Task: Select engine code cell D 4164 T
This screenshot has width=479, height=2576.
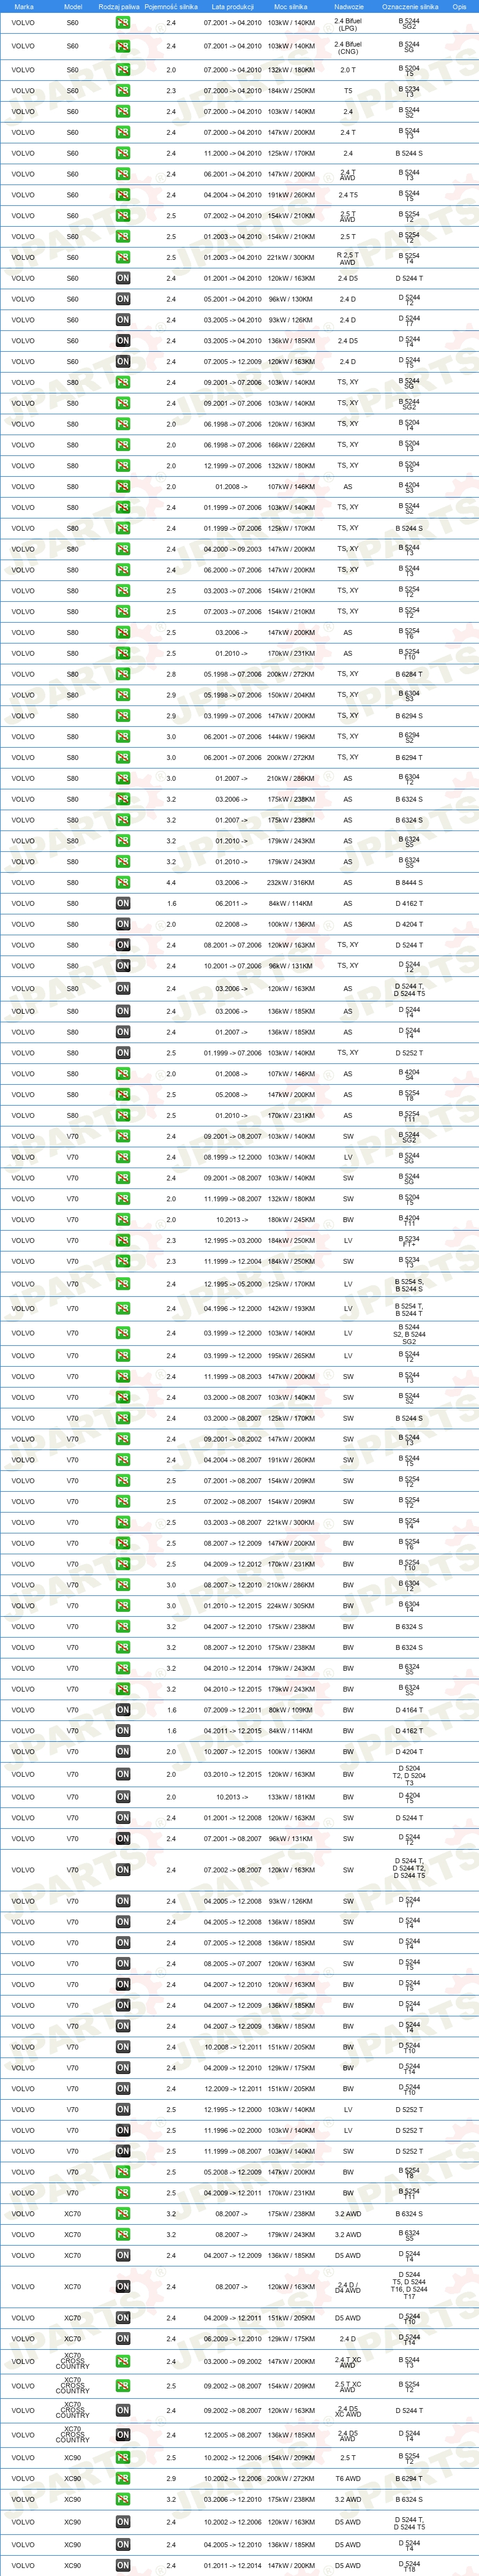Action: (409, 1710)
